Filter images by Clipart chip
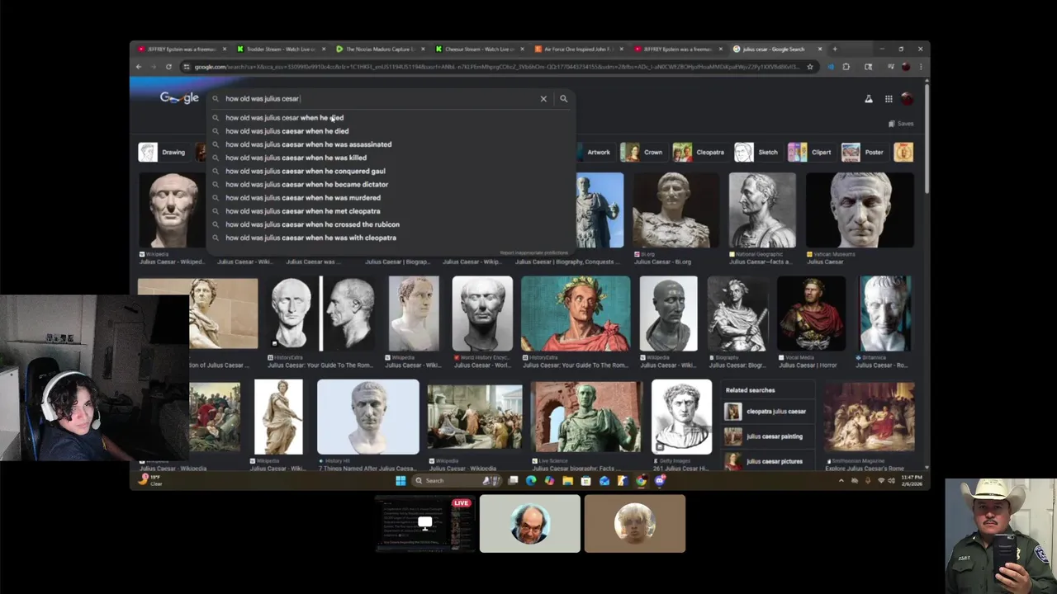Image resolution: width=1057 pixels, height=594 pixels. 810,152
